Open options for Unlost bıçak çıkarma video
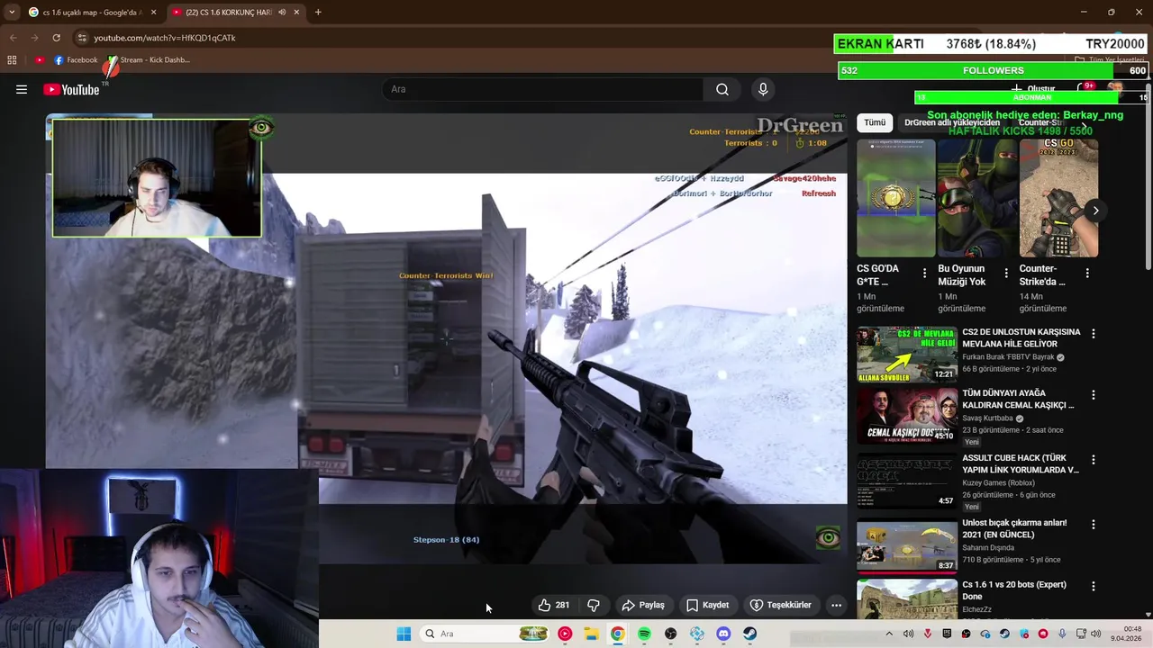This screenshot has height=648, width=1153. point(1094,524)
